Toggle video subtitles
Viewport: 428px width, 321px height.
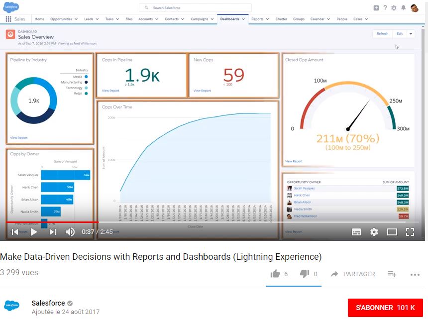click(x=356, y=232)
